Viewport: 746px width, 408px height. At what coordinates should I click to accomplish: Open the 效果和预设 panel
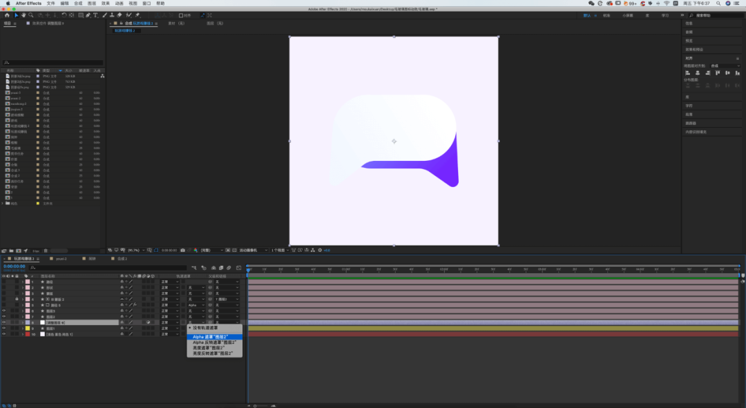tap(693, 49)
